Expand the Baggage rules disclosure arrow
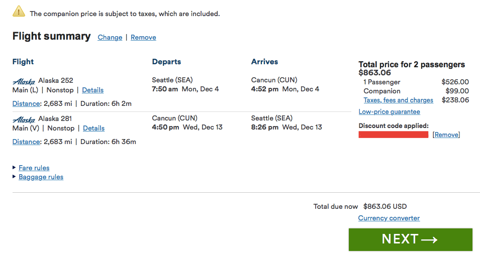The height and width of the screenshot is (258, 480). (x=14, y=176)
